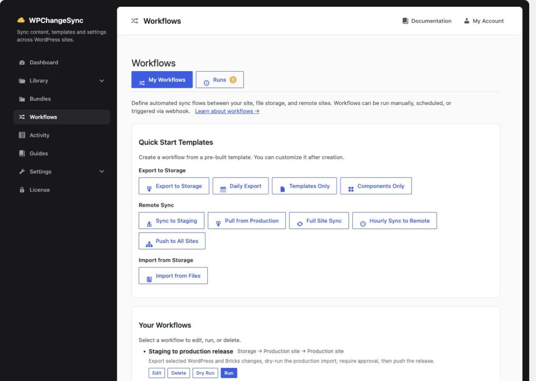Go to Bundles in the sidebar
The height and width of the screenshot is (381, 536).
[62, 99]
